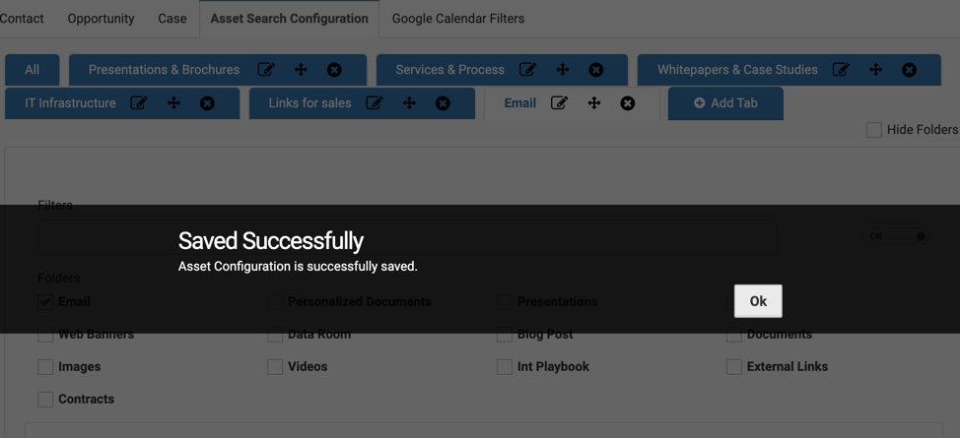
Task: Remove the IT Infrastructure tab
Action: (x=207, y=103)
